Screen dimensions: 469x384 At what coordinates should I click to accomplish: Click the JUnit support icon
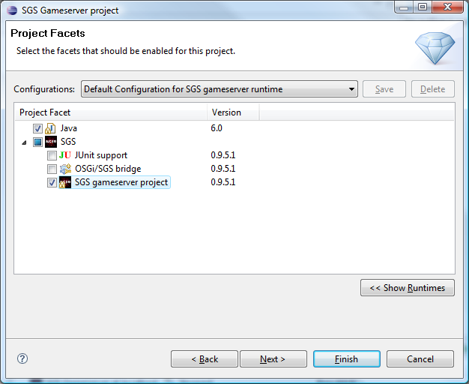coord(65,155)
